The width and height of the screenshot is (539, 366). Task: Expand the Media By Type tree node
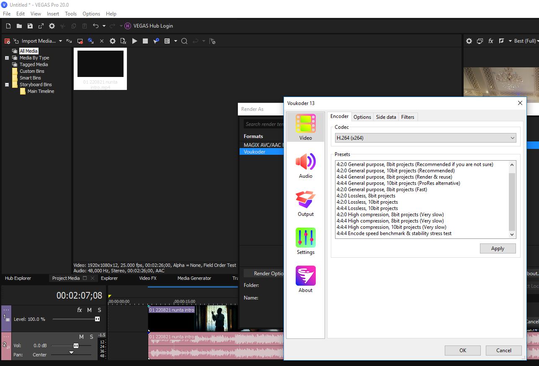tap(7, 58)
